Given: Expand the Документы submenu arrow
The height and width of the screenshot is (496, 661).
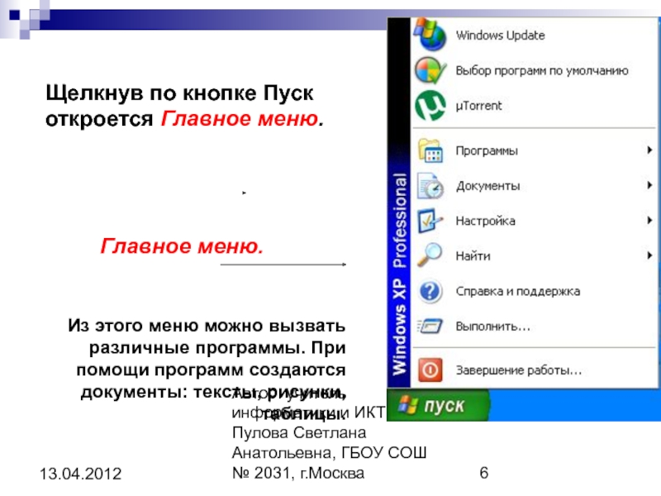Looking at the screenshot, I should click(649, 184).
